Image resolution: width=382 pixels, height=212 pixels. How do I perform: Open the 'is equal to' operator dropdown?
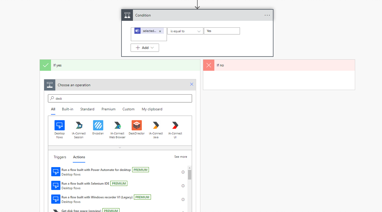click(x=185, y=31)
